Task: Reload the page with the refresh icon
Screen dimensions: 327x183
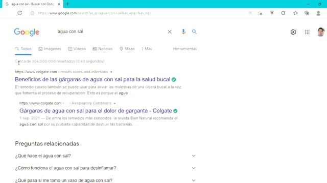Action: (x=20, y=13)
